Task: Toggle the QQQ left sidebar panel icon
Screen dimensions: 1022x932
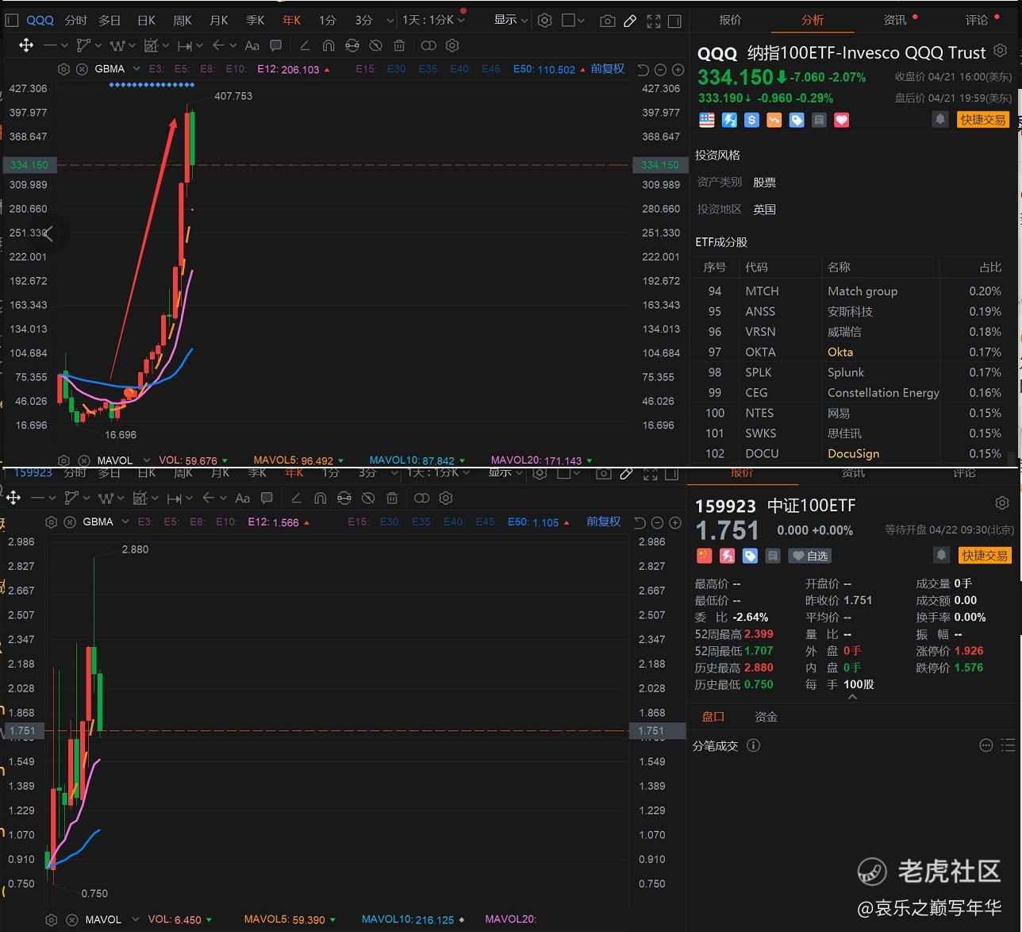Action: tap(12, 21)
